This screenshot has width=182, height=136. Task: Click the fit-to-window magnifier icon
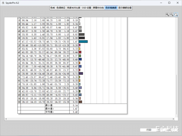click(x=176, y=14)
